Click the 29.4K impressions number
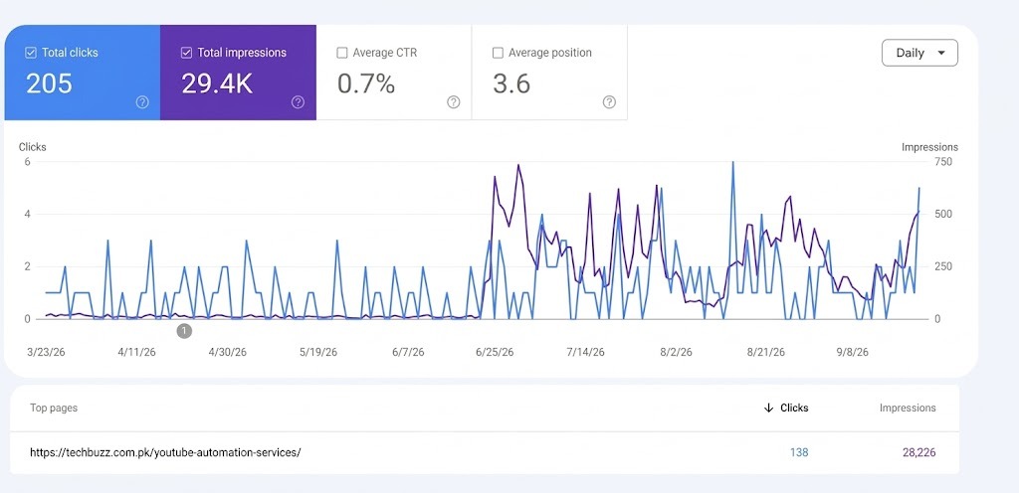The width and height of the screenshot is (1019, 493). [x=217, y=84]
